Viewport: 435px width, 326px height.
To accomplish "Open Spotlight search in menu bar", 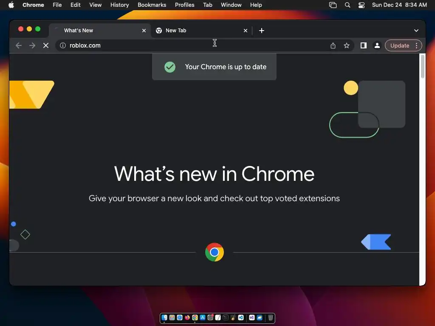I will (x=347, y=5).
